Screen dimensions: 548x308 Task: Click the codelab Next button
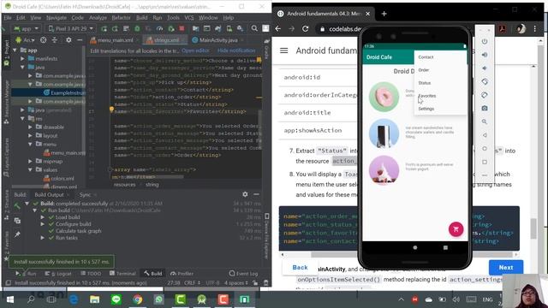506,268
